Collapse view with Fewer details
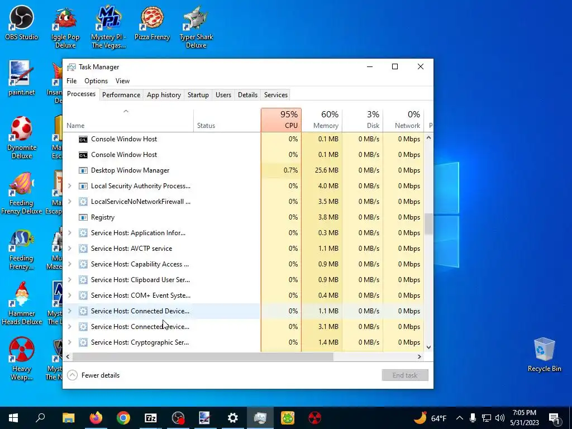The height and width of the screenshot is (429, 572). 94,375
